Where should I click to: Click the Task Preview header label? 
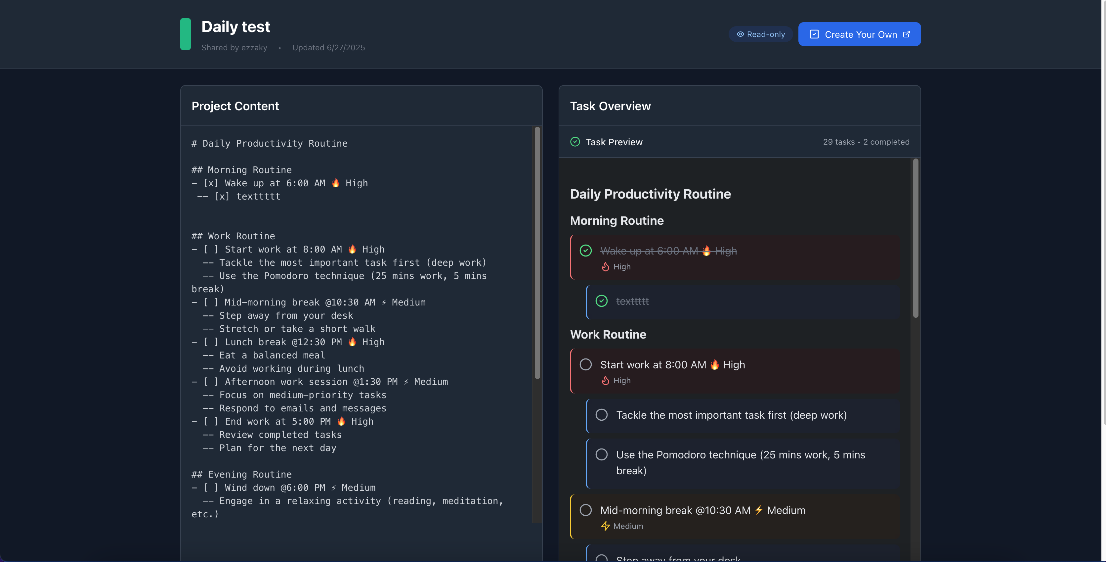614,142
